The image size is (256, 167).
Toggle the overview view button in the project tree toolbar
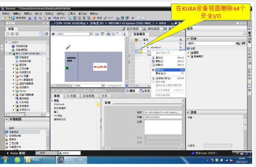point(42,34)
